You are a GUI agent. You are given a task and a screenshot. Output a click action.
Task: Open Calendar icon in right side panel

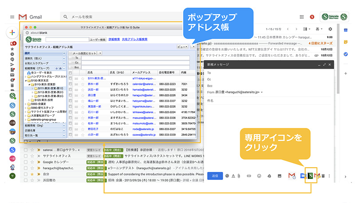[346, 30]
